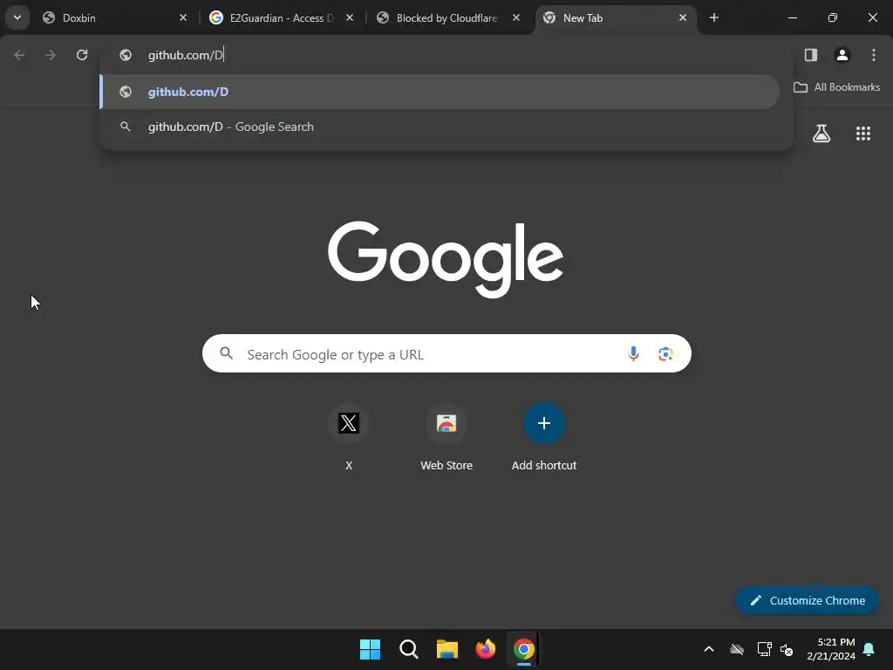This screenshot has height=670, width=893.
Task: Open network status tray icon
Action: tap(764, 649)
